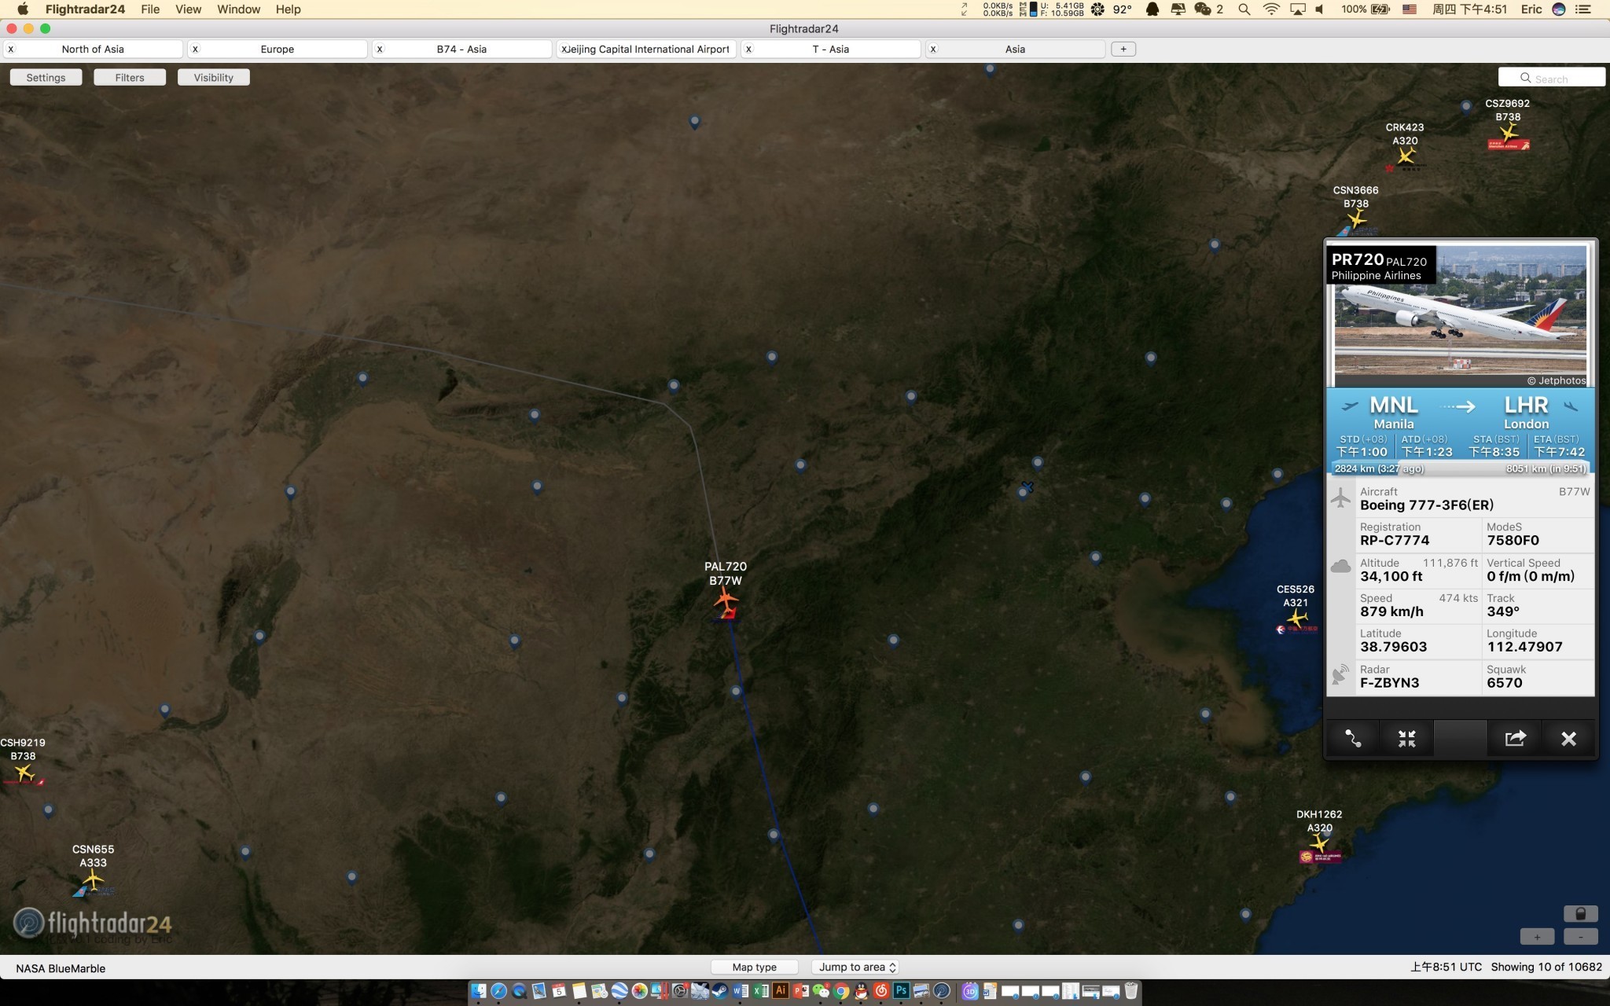The width and height of the screenshot is (1610, 1006).
Task: Click the flight route icon in PR720 panel
Action: [x=1353, y=739]
